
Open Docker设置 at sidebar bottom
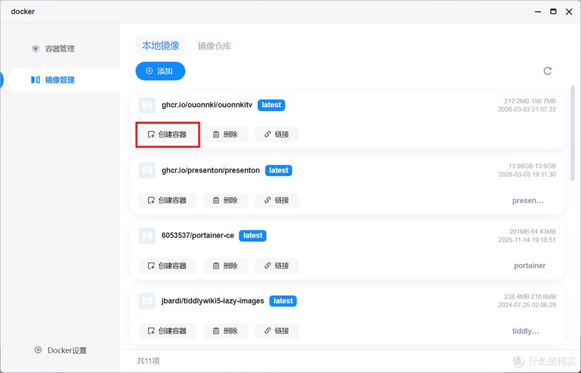pos(61,350)
